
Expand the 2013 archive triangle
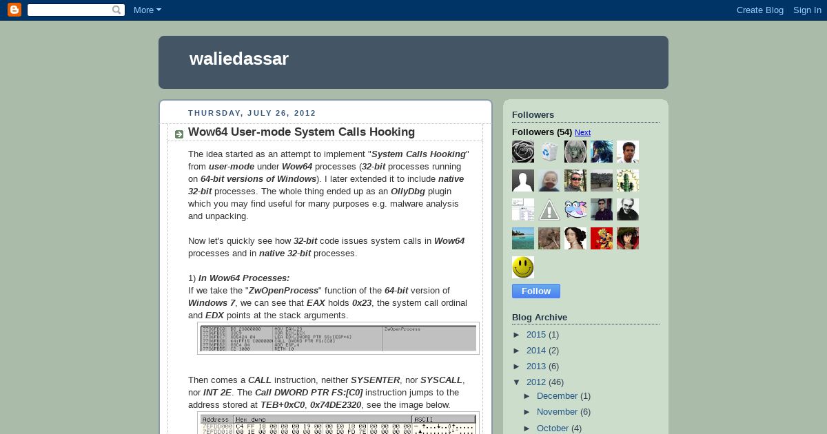pos(518,366)
